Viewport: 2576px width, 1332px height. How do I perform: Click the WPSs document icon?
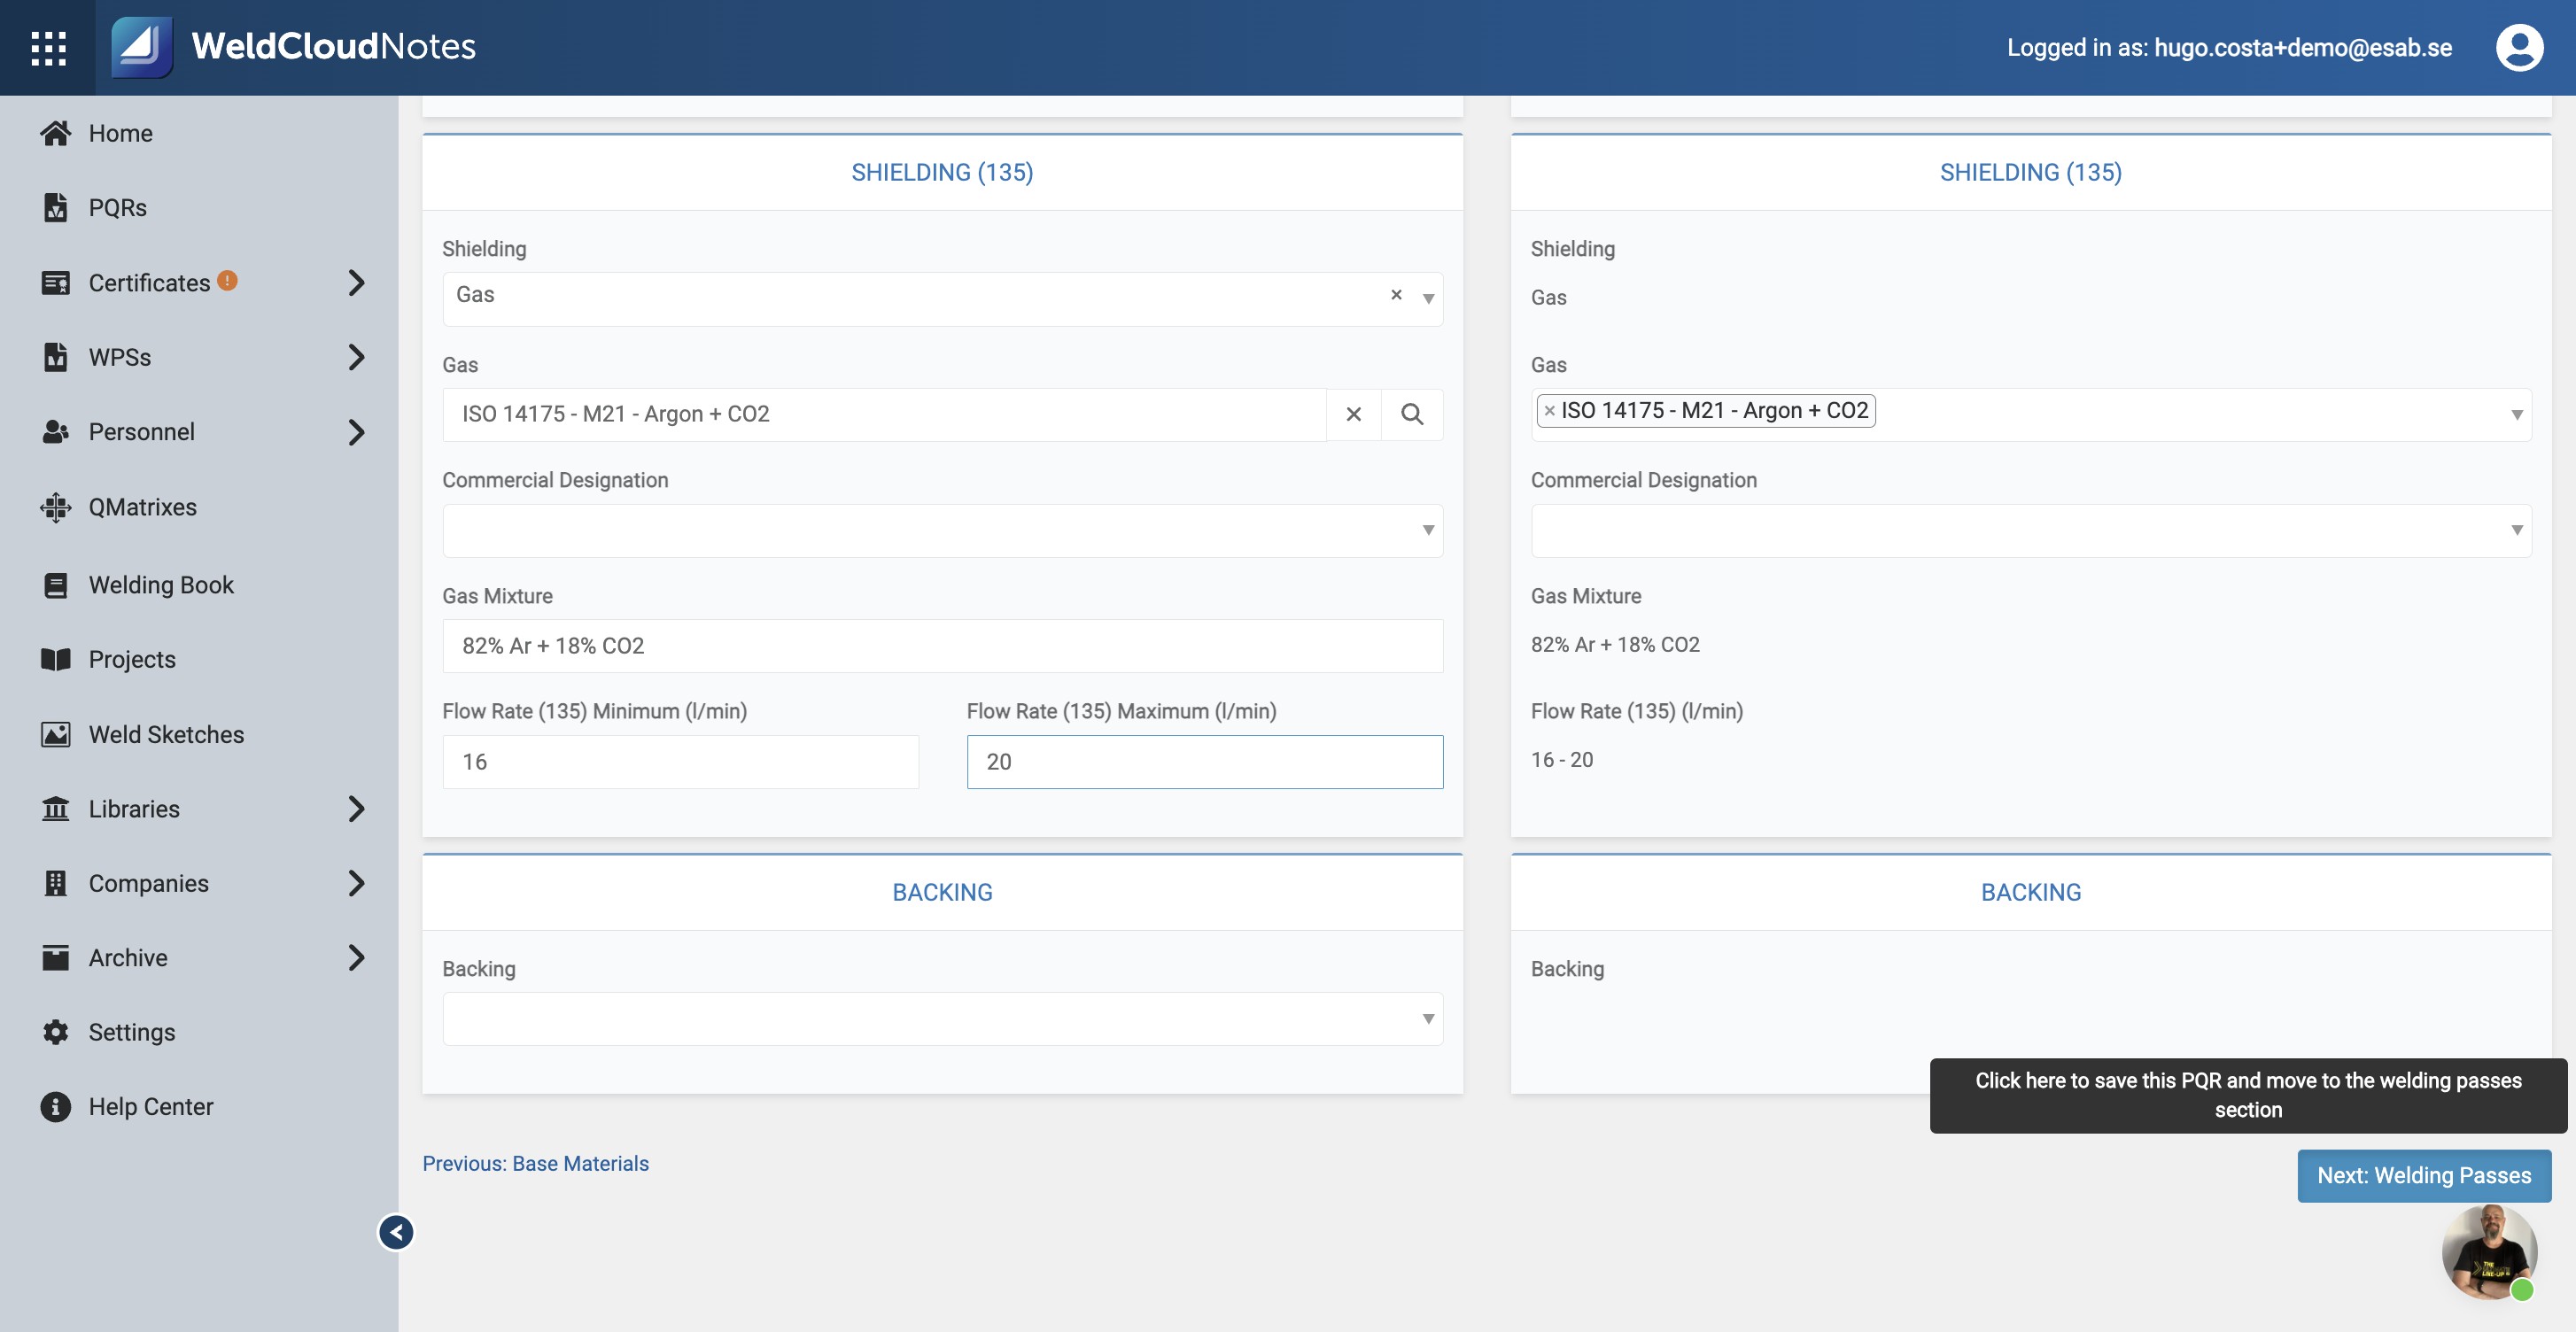[56, 357]
